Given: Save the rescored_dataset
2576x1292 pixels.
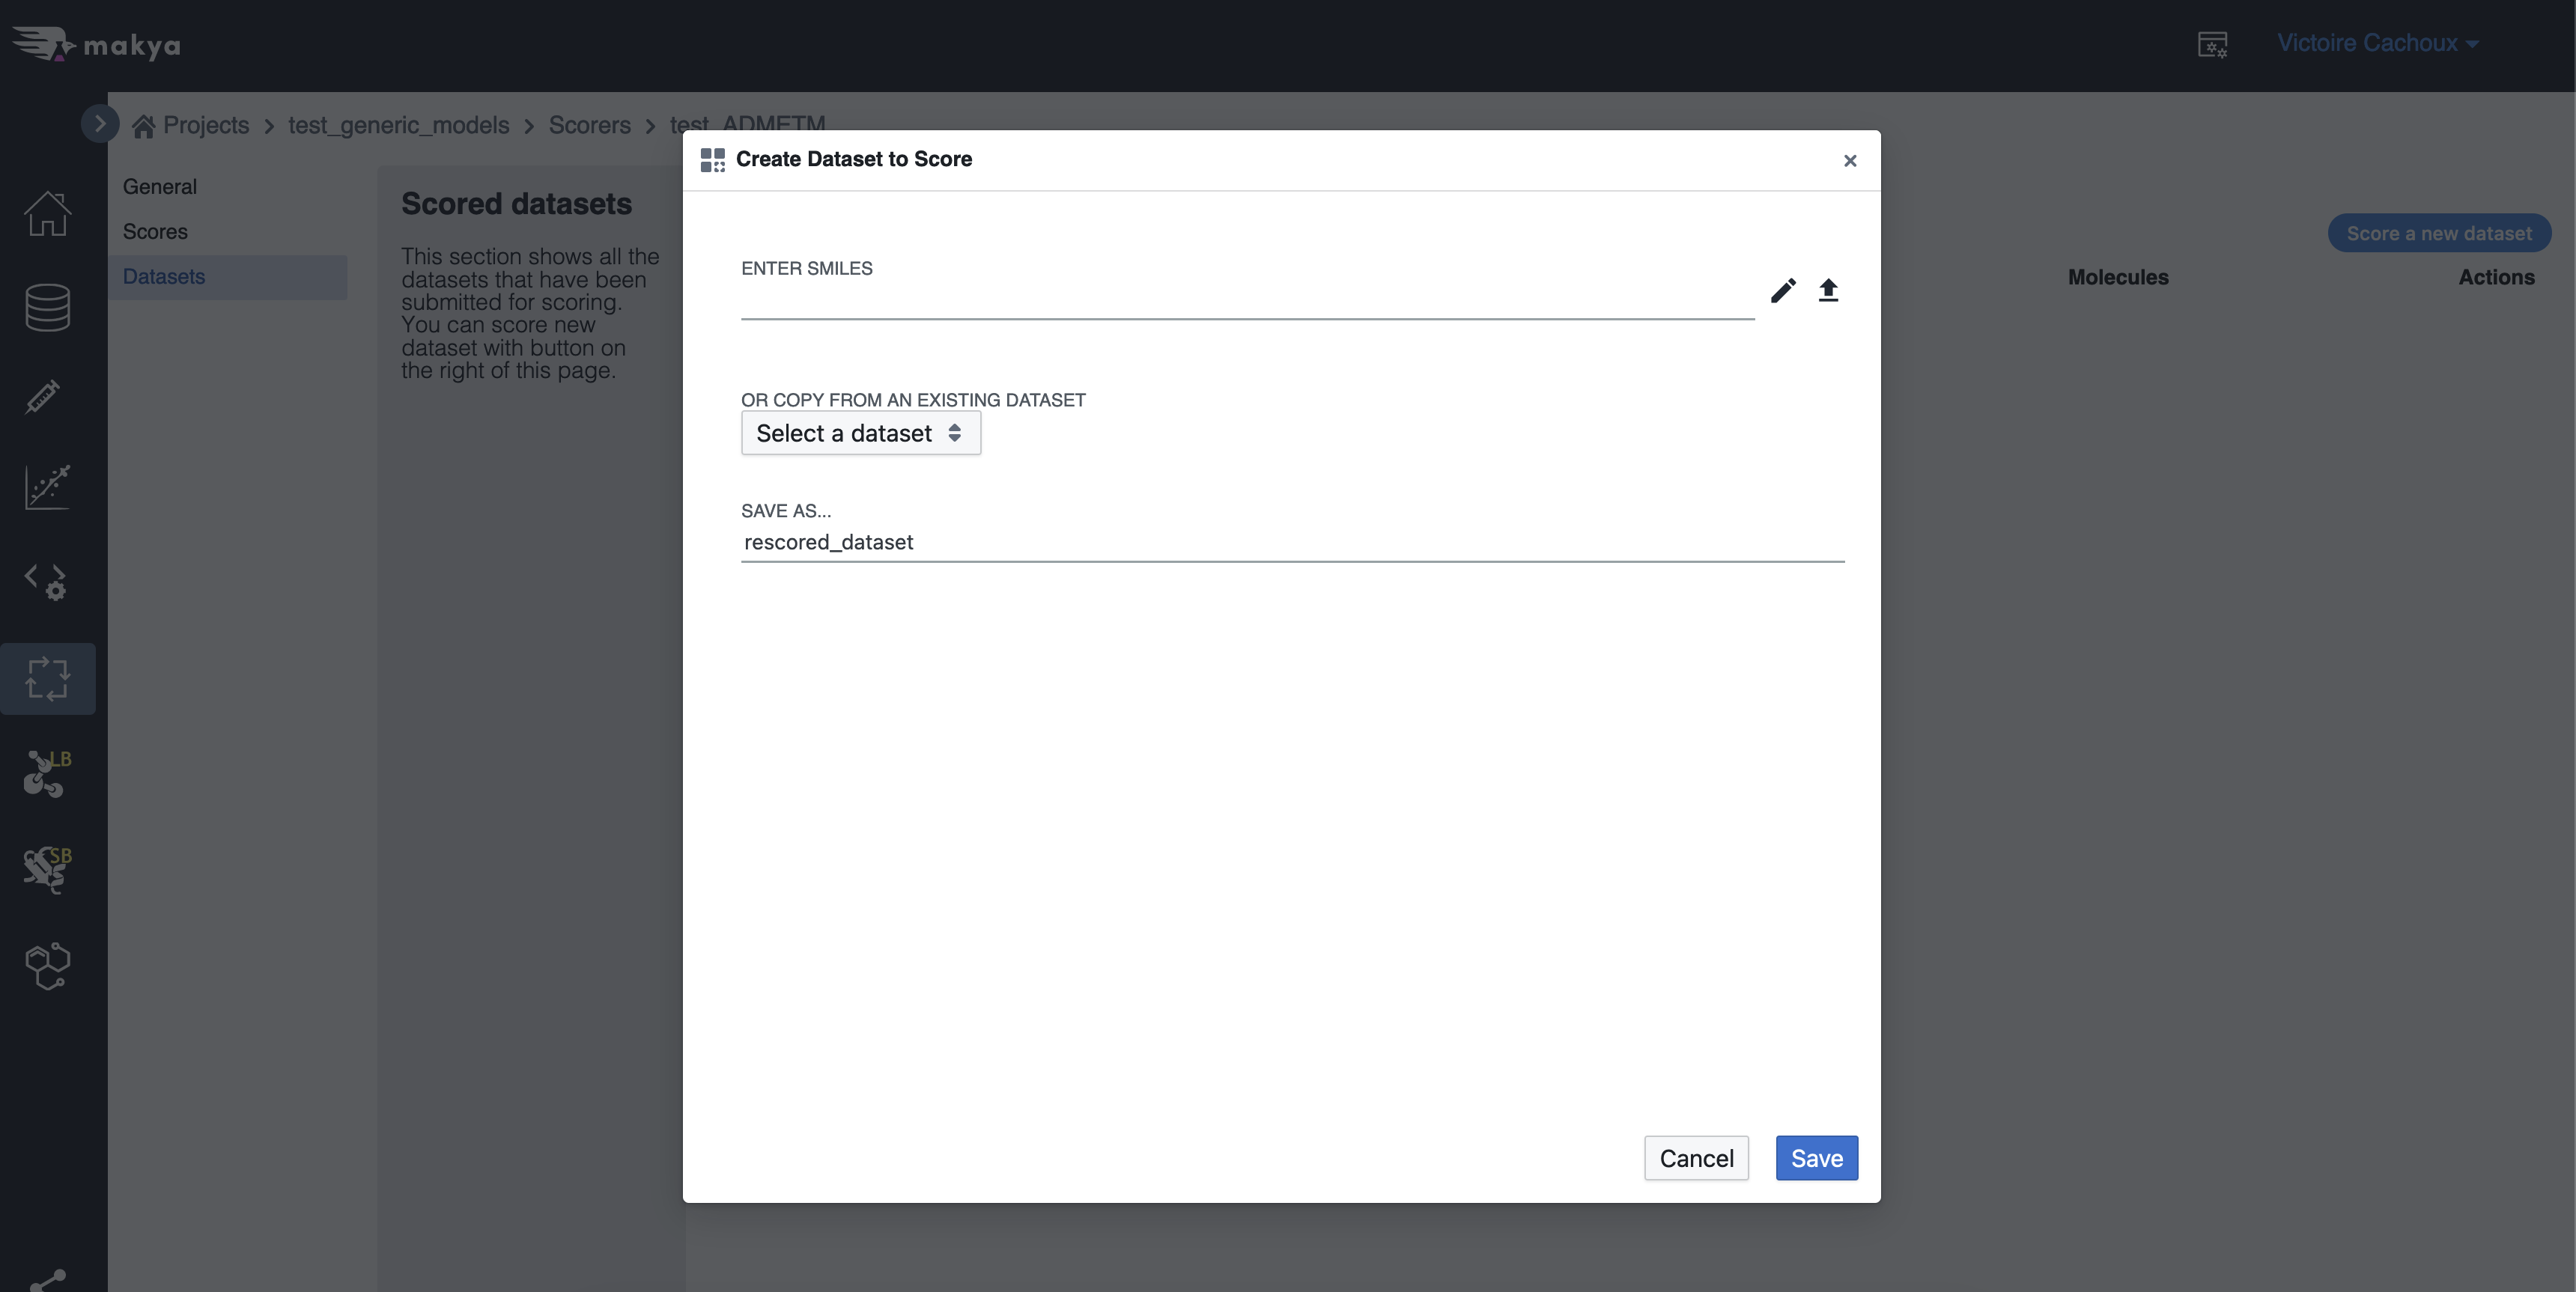Looking at the screenshot, I should point(1816,1158).
